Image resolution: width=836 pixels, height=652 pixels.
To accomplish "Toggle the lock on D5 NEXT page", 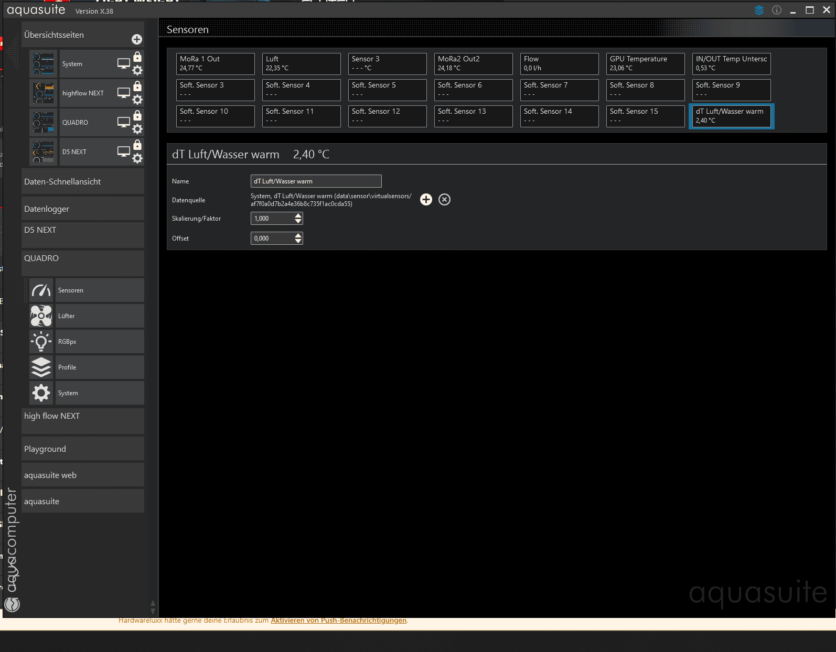I will (137, 145).
